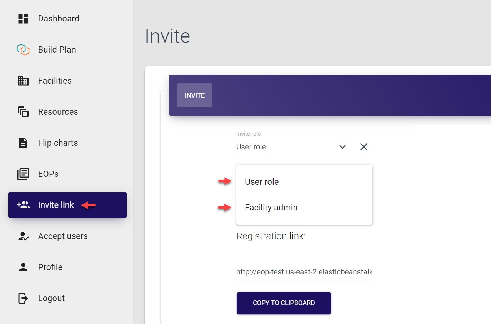Screen dimensions: 491x324
Task: Click the Accept users checkmark-person icon
Action: pos(23,236)
